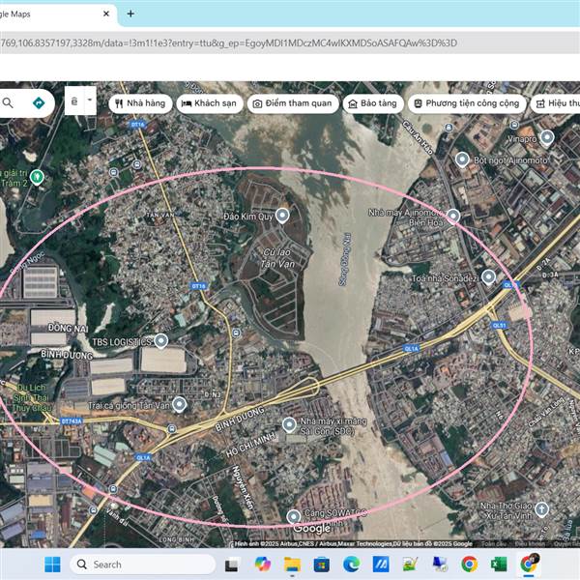This screenshot has width=580, height=580.
Task: Click the taskbar Search box
Action: pos(142,565)
